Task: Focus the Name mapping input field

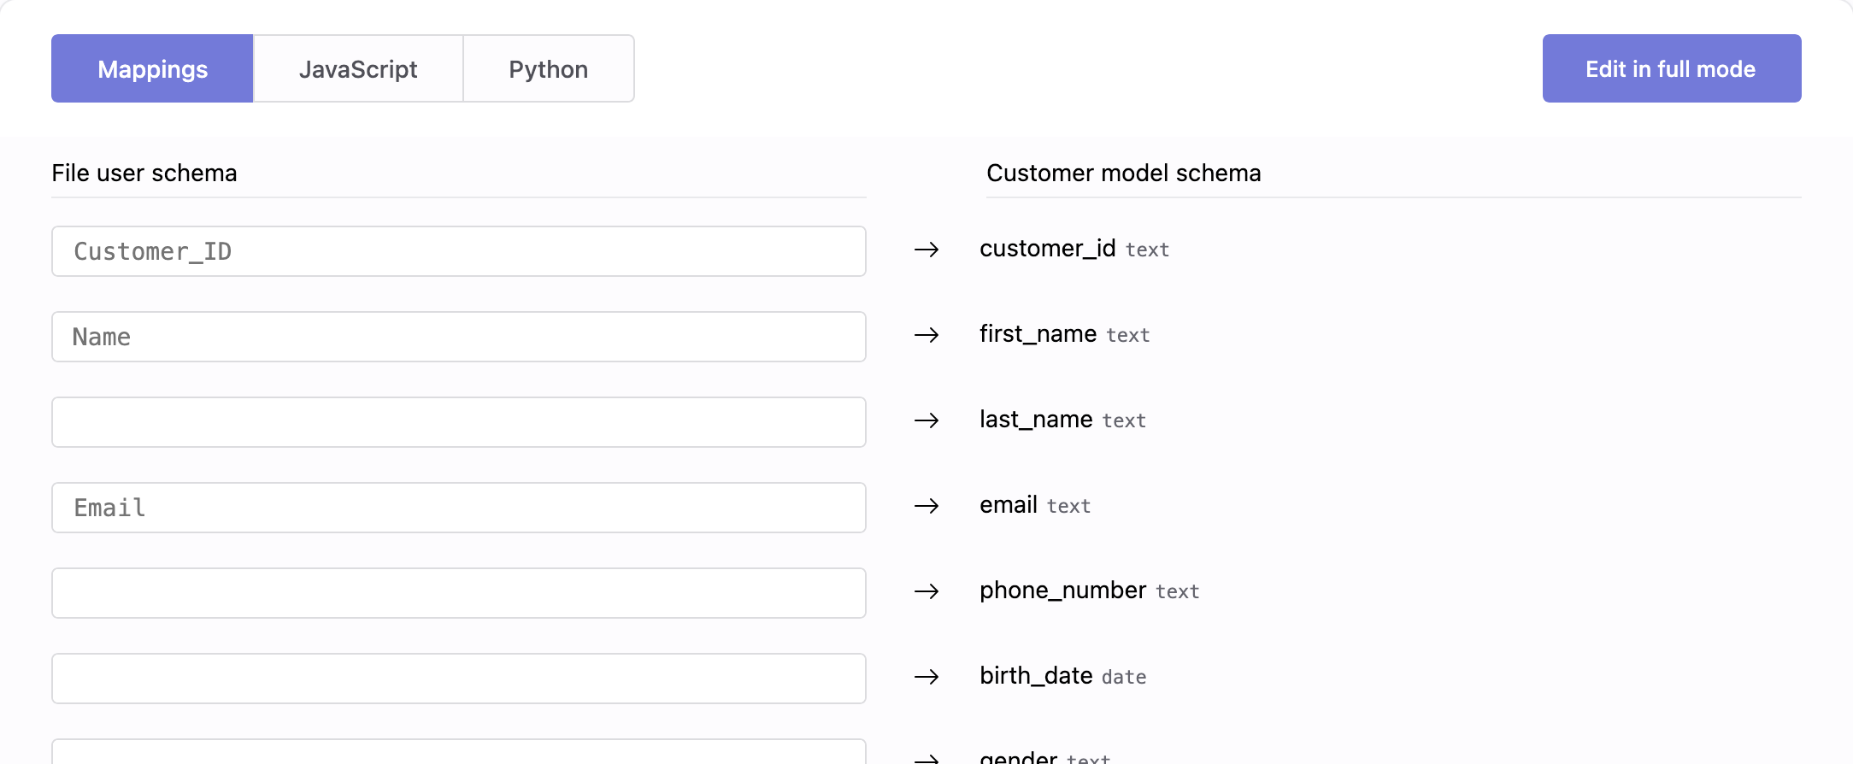Action: point(458,337)
